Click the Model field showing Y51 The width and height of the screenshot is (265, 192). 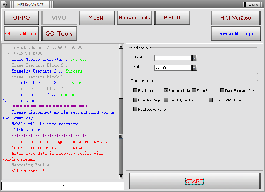[173, 58]
